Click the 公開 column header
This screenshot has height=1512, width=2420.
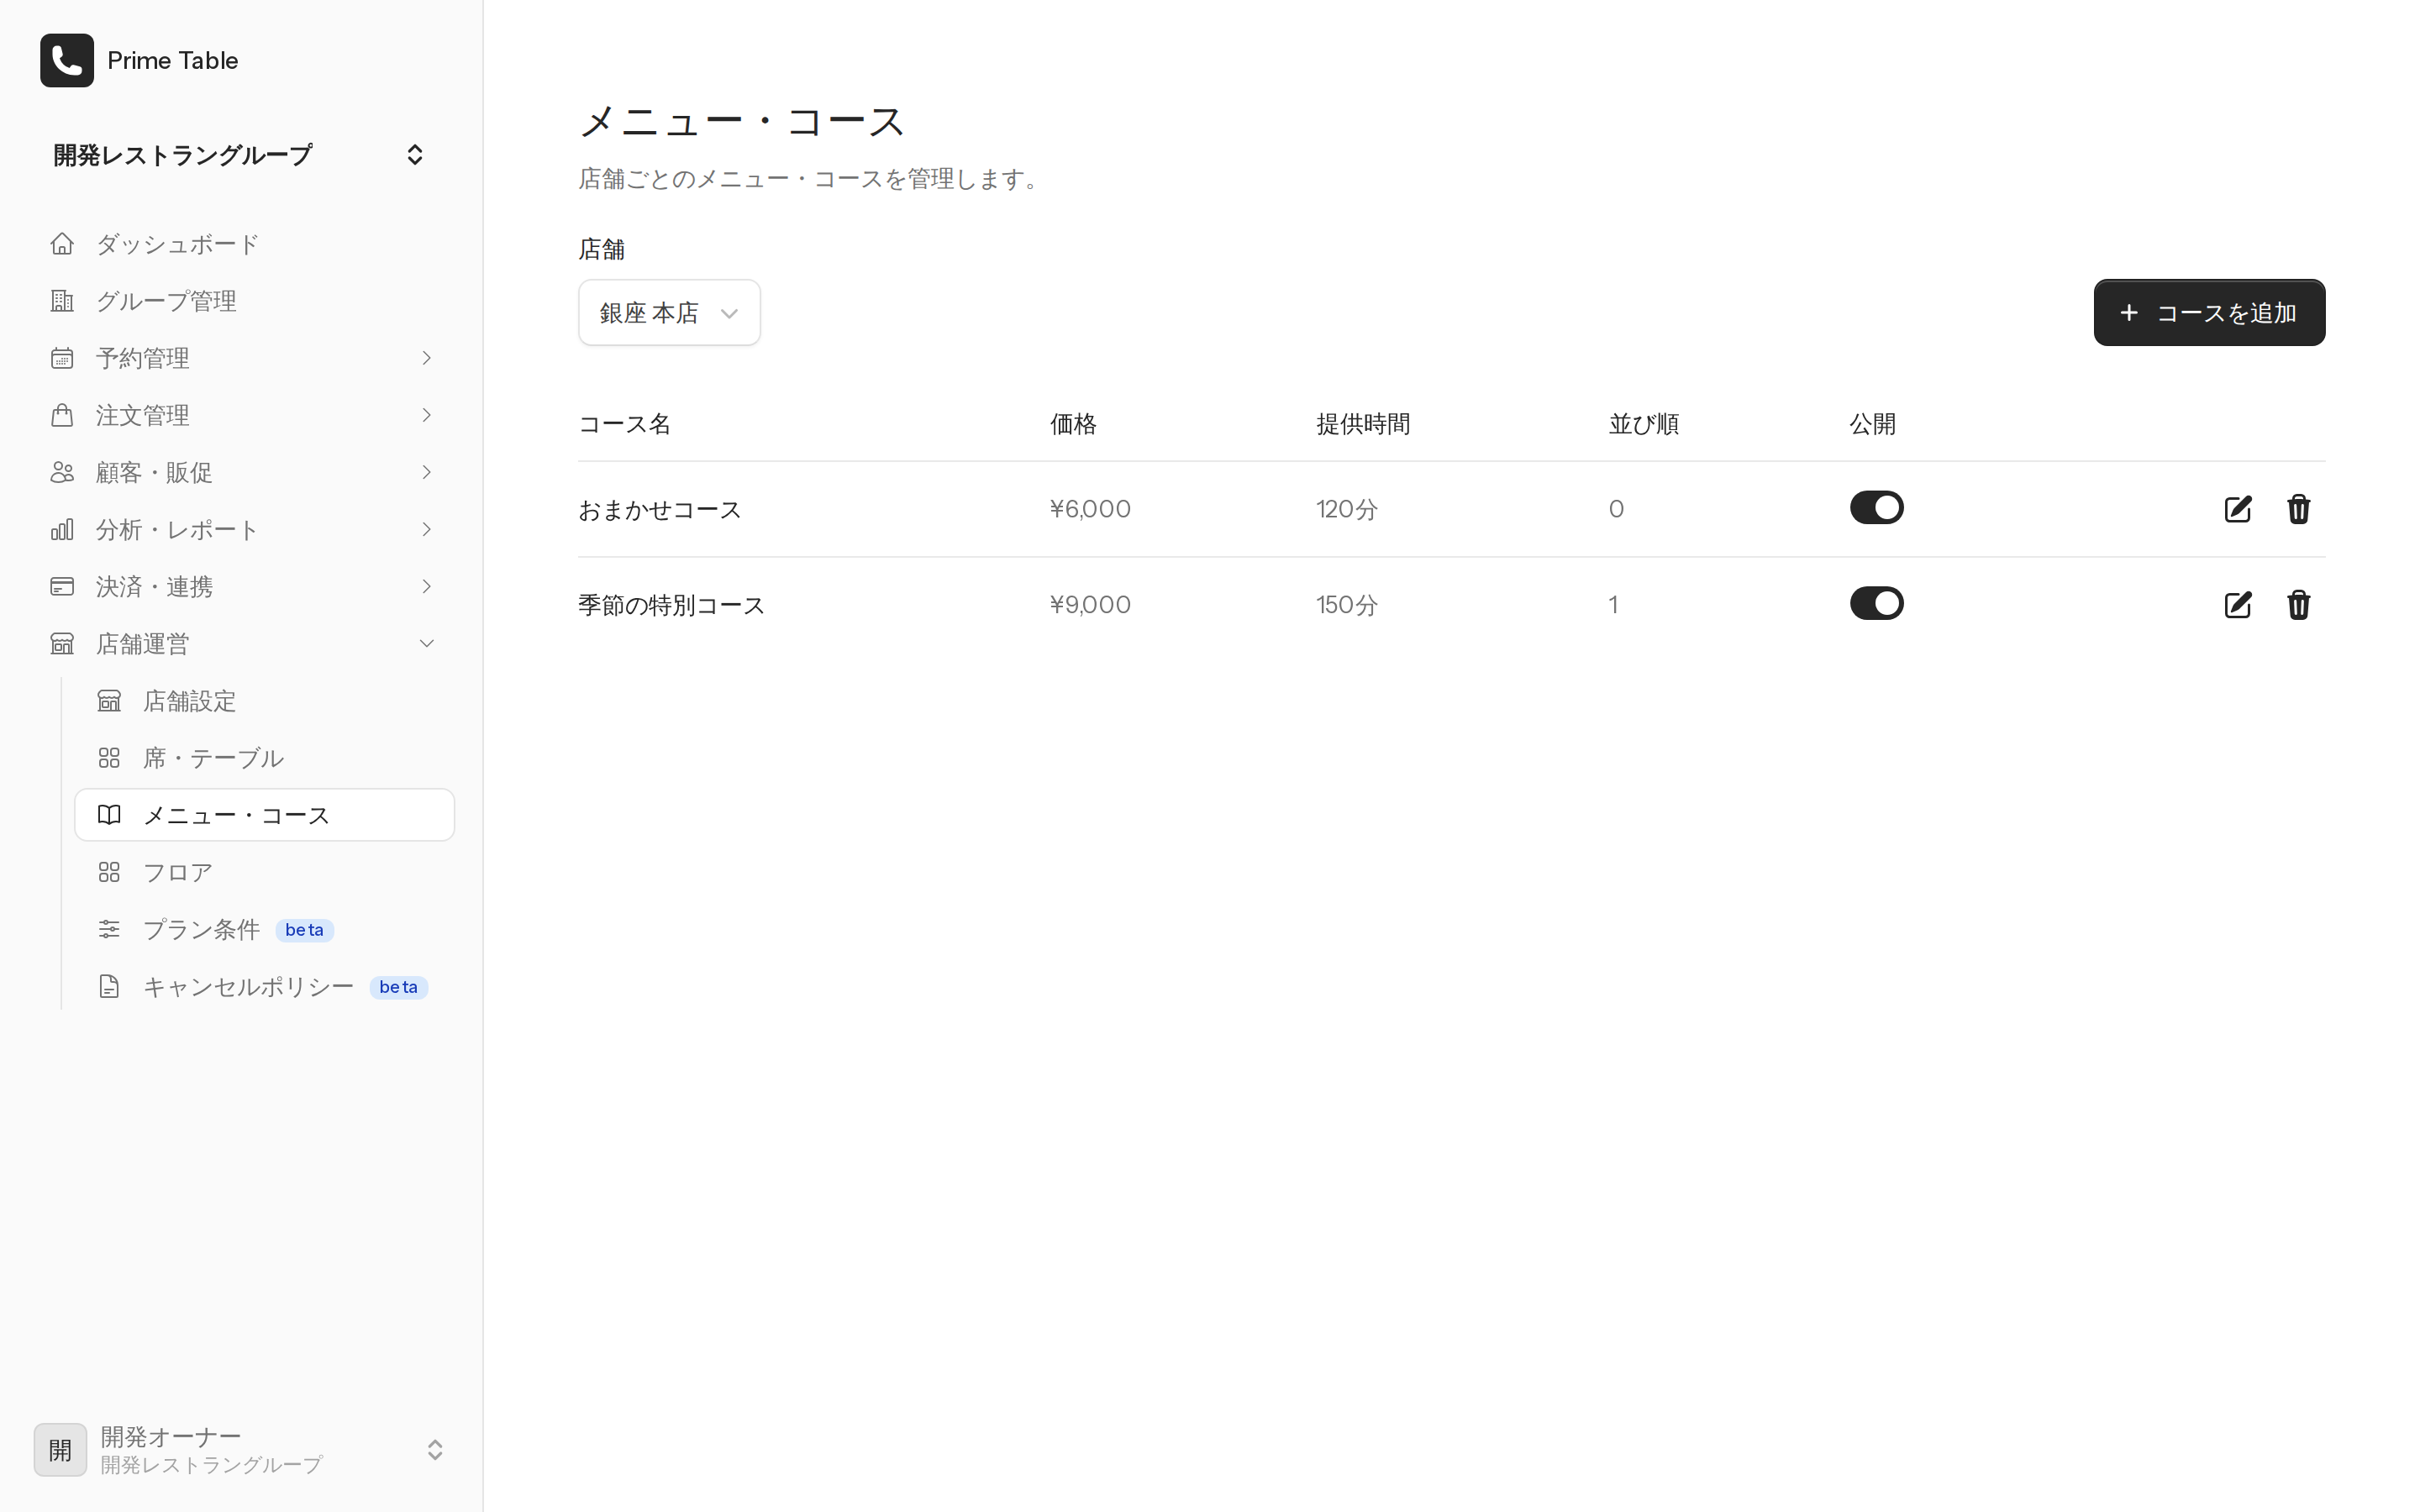[1872, 424]
